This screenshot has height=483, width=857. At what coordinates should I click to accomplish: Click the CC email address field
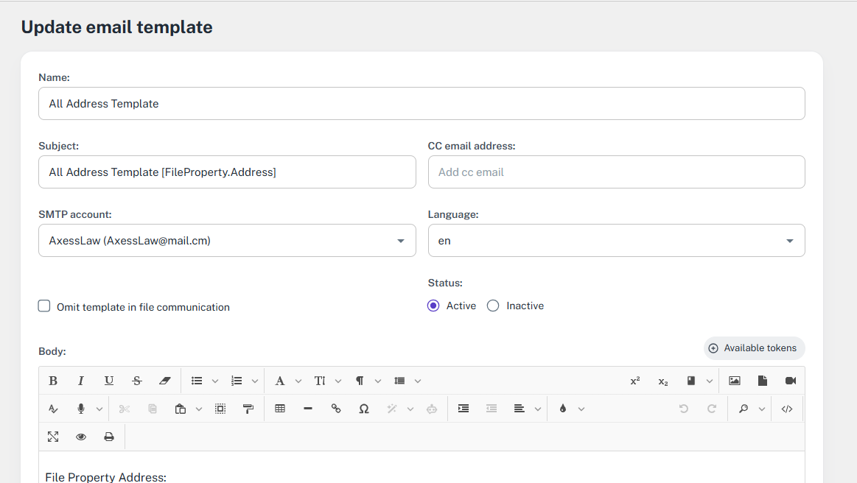point(616,172)
